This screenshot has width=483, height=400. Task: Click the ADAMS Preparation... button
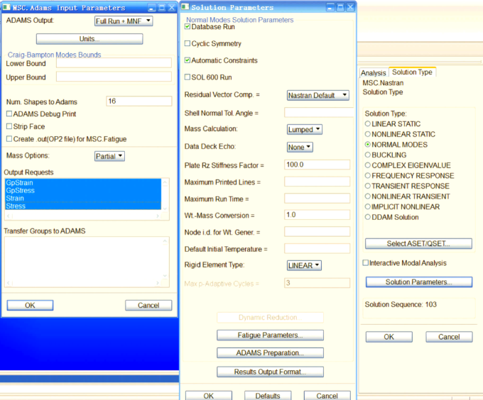pos(270,352)
